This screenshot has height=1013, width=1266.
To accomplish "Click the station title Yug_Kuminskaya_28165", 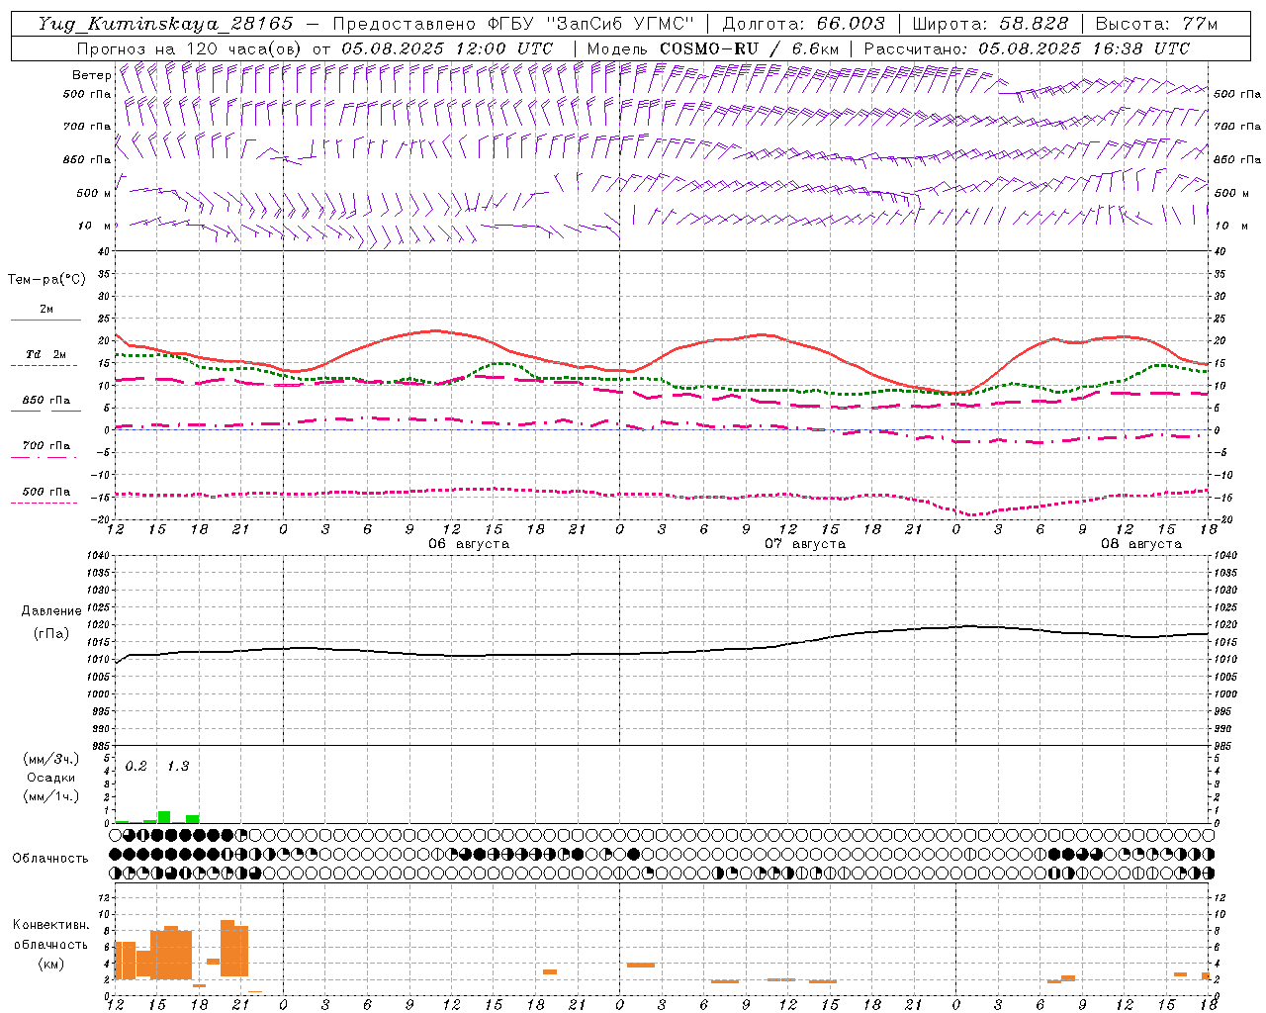I will click(x=166, y=24).
